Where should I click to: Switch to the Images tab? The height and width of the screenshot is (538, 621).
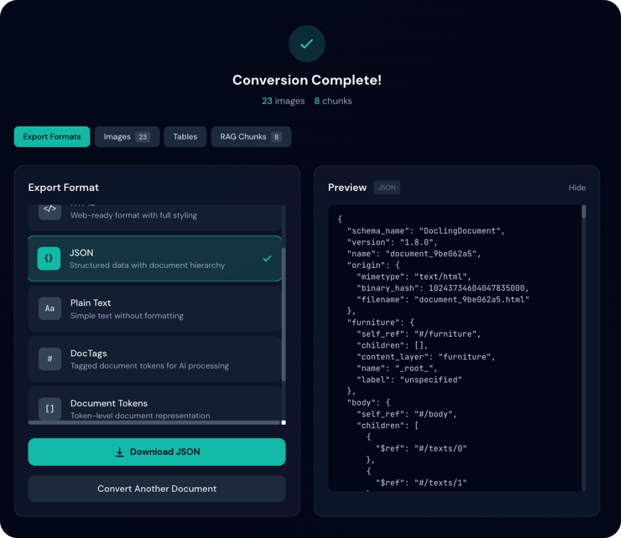[127, 137]
